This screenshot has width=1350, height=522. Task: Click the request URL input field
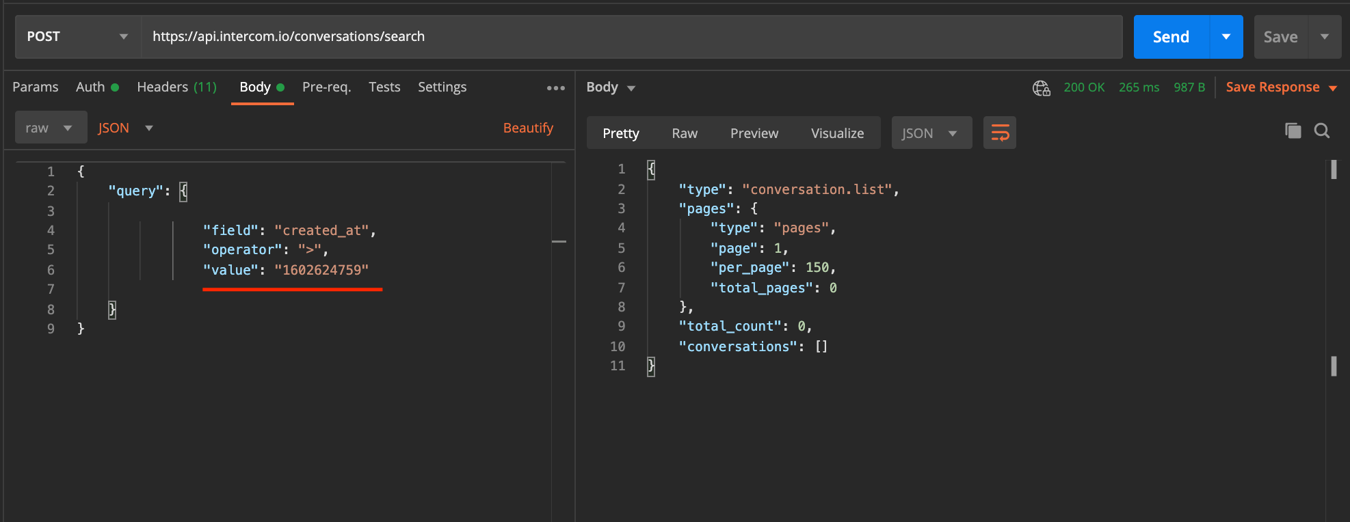point(632,37)
